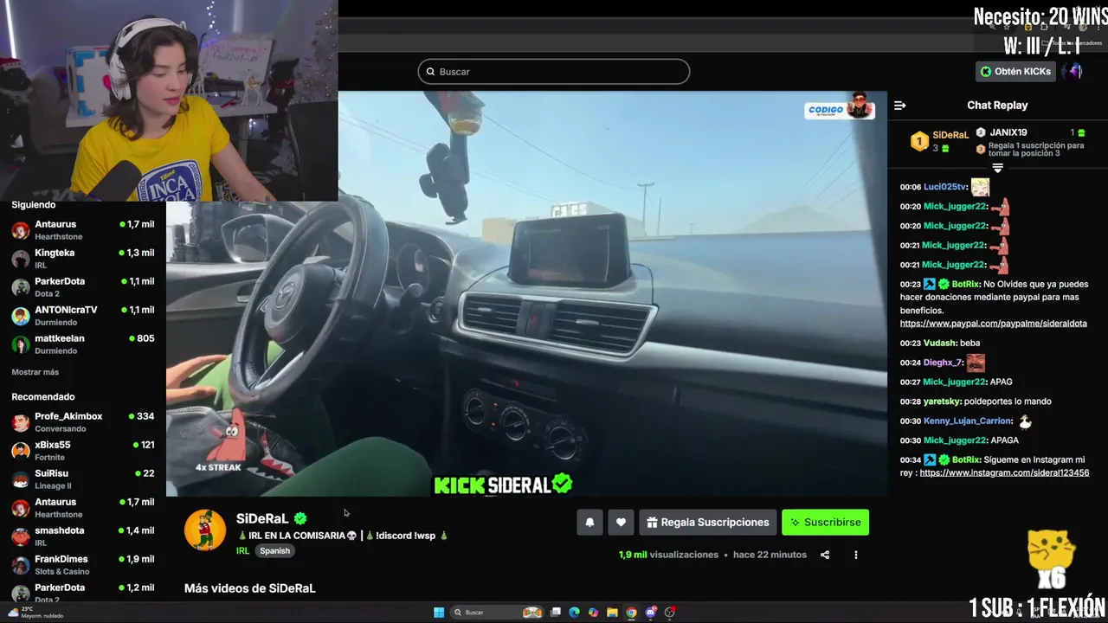Image resolution: width=1108 pixels, height=623 pixels.
Task: Open ANTONIcraTV channel in sidebar
Action: point(83,316)
